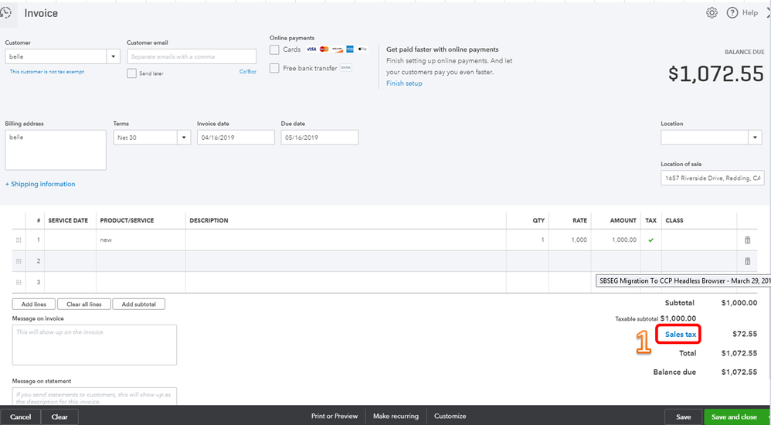Click the $1,072.55 balance due heading

pyautogui.click(x=715, y=73)
